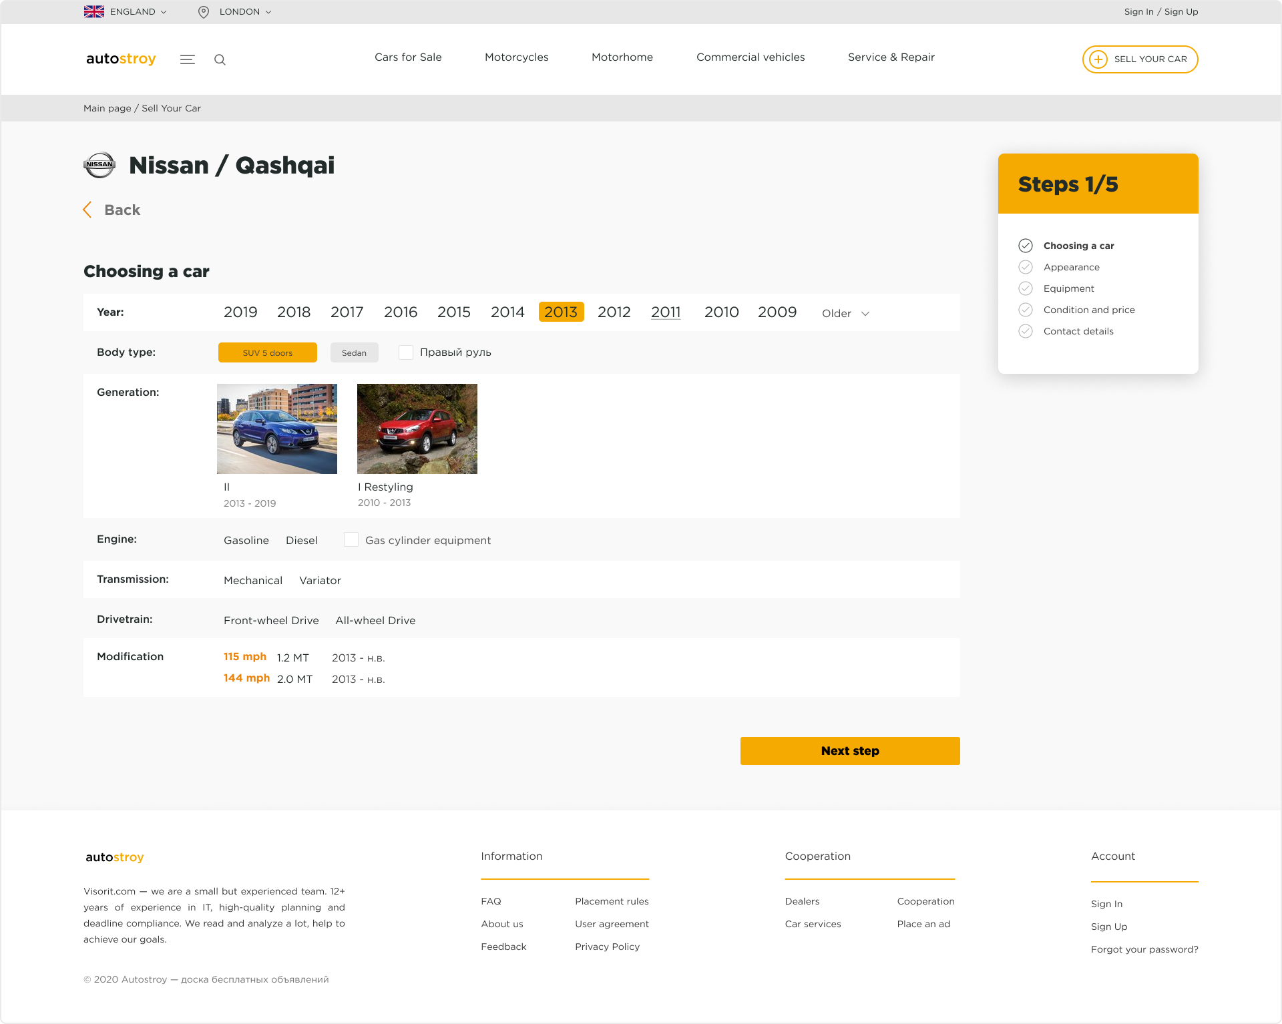Click the location pin icon for London

coord(202,13)
